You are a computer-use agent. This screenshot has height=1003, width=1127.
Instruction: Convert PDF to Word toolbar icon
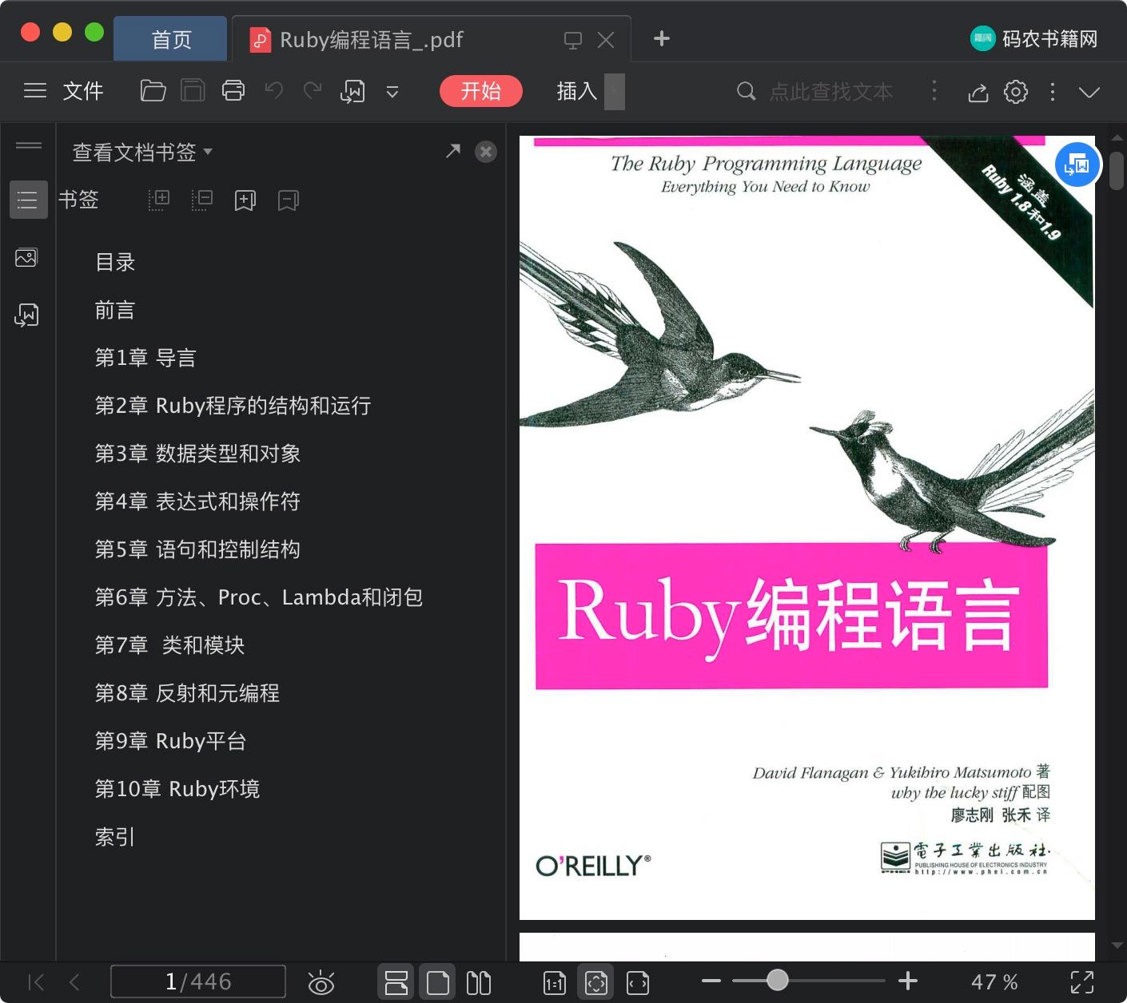pos(352,92)
